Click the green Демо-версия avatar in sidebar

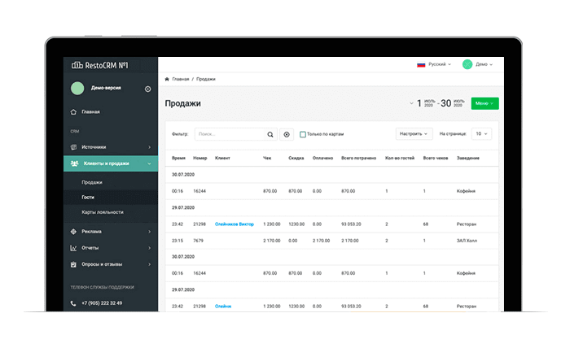point(77,89)
